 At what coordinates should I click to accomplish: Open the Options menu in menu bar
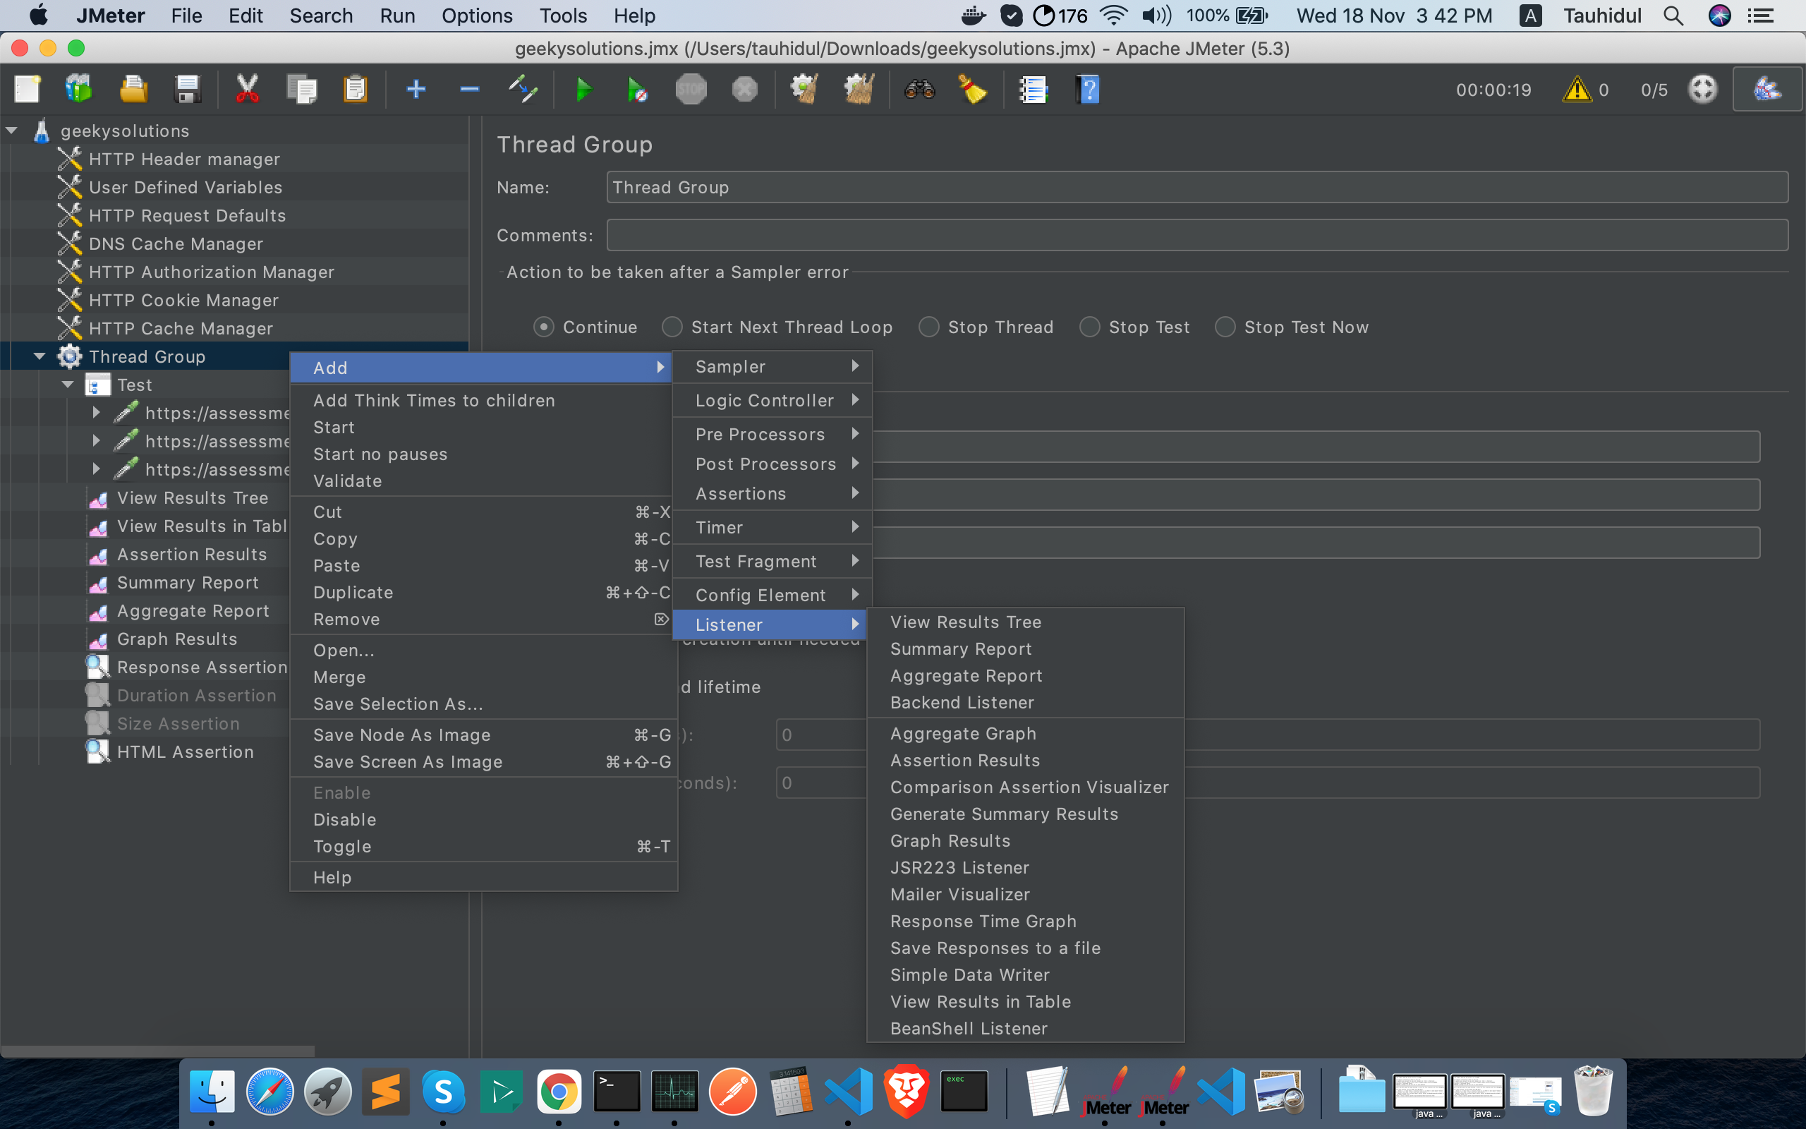tap(477, 16)
